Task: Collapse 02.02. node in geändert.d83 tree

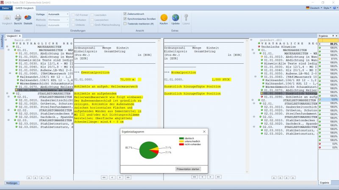Action: (254, 117)
